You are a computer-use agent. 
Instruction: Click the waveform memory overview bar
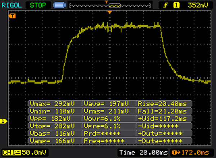click(x=110, y=6)
